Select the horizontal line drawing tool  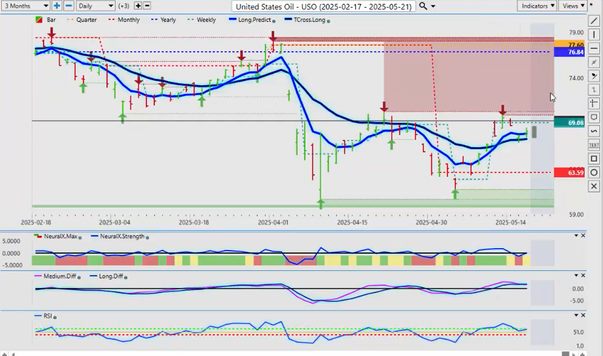pyautogui.click(x=593, y=48)
